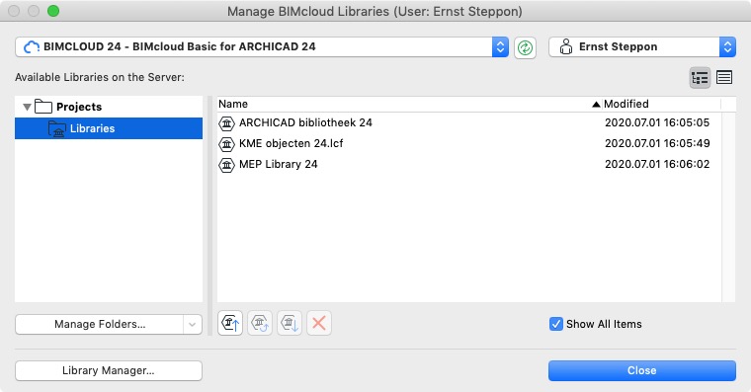Click the Manage Folders button
751x392 pixels.
pos(99,325)
